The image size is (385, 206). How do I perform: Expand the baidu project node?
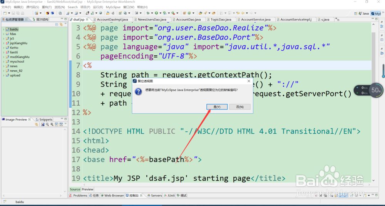coord(3,30)
